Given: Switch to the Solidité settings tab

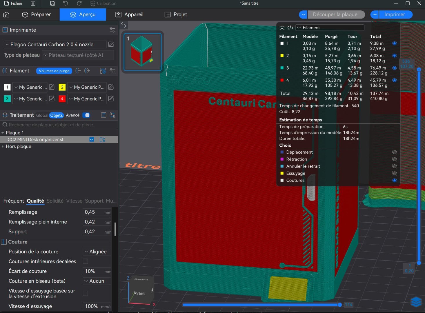Looking at the screenshot, I should click(55, 201).
